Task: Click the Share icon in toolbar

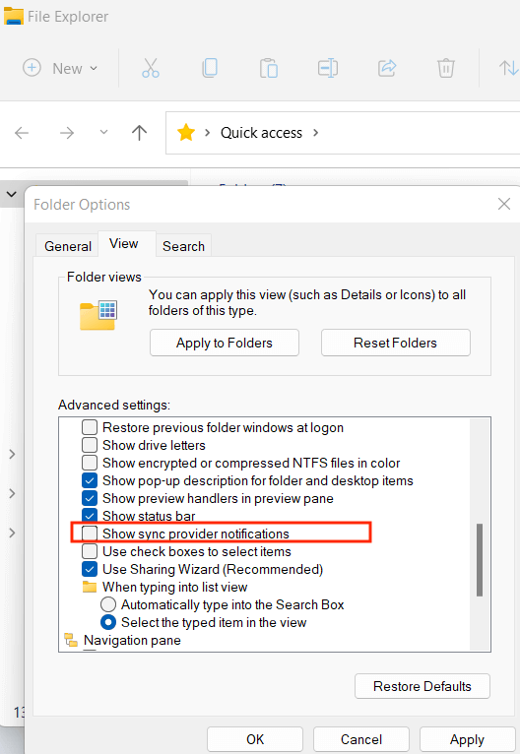Action: coord(387,68)
